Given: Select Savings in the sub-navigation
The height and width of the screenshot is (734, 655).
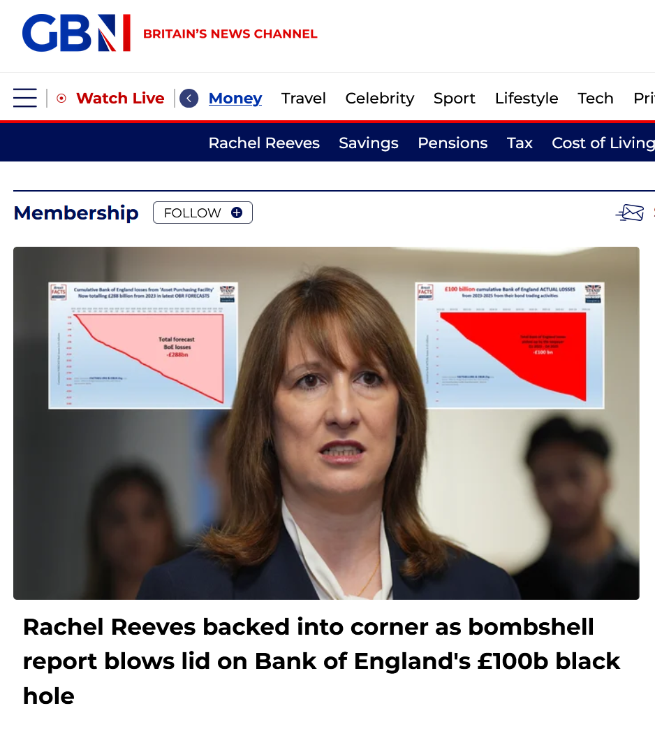Looking at the screenshot, I should [369, 143].
